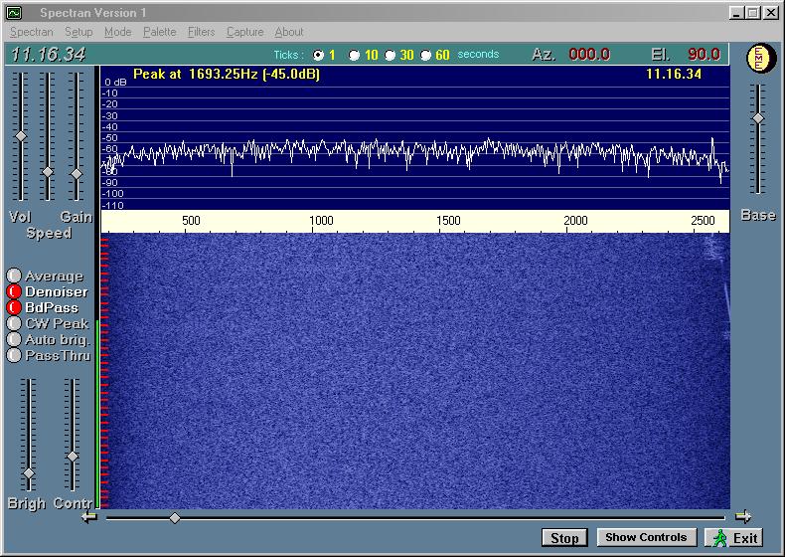Toggle the BdPass filter indicator
Screen dimensions: 785x557
[x=14, y=308]
